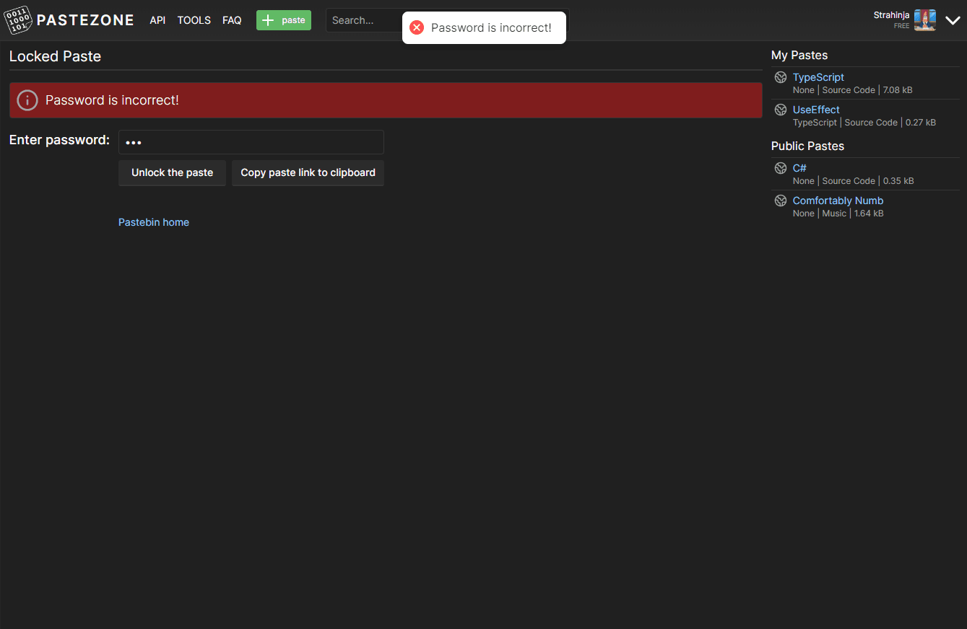Click the red error icon in toast
The height and width of the screenshot is (629, 967).
(417, 27)
